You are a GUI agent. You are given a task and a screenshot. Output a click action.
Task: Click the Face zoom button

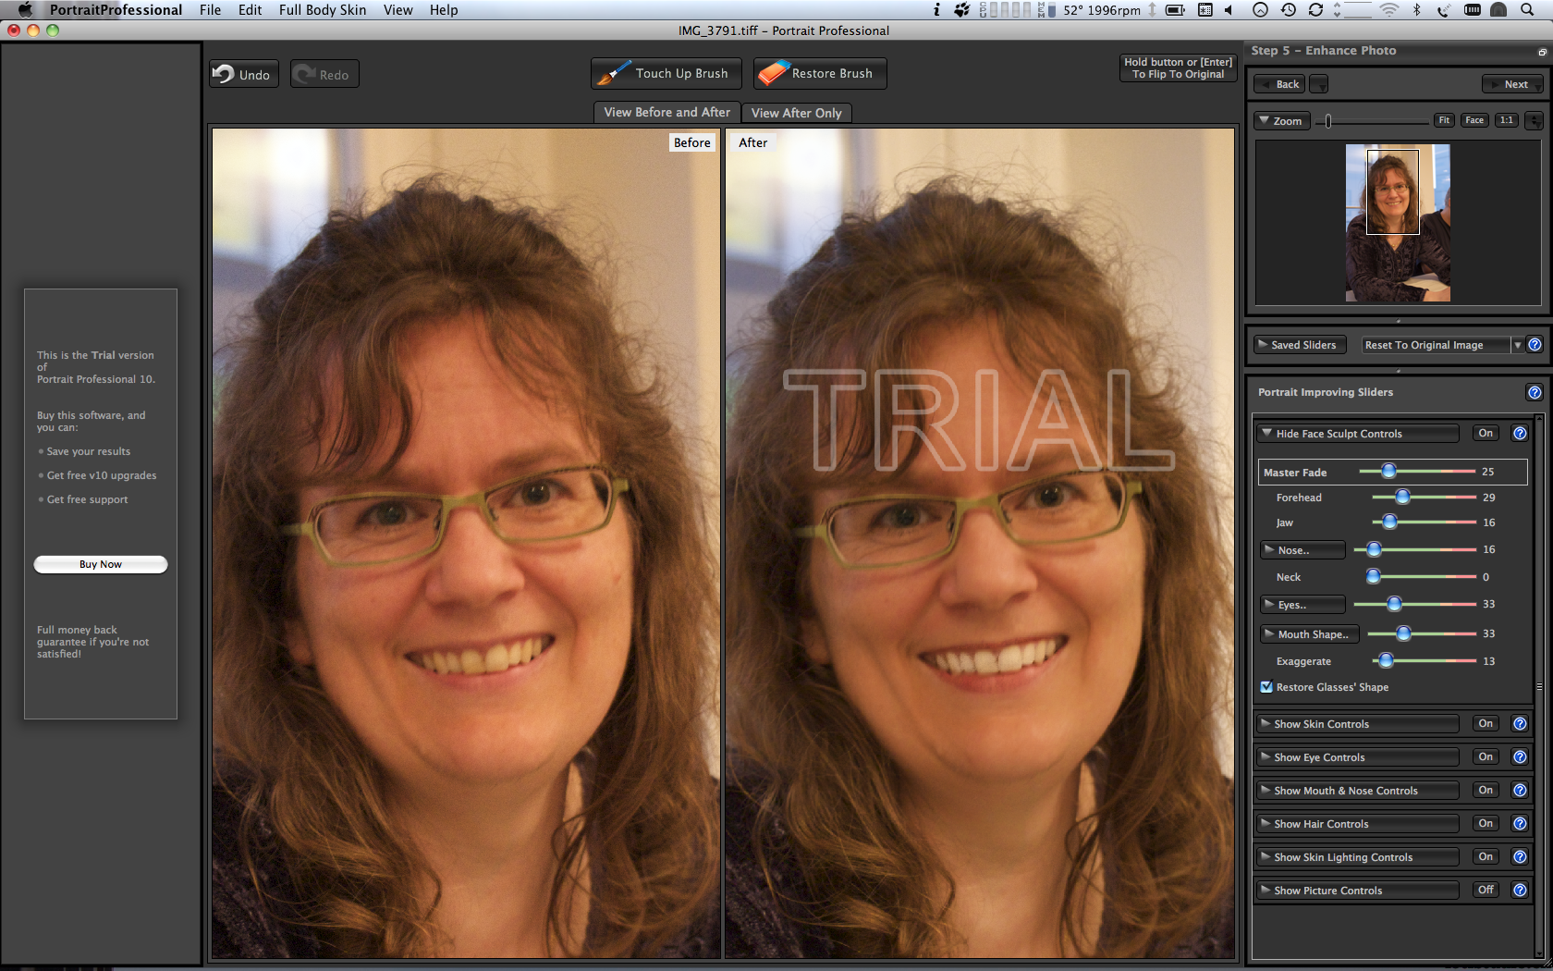[1474, 120]
